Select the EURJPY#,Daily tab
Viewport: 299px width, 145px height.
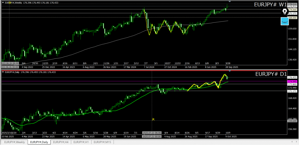[39, 142]
